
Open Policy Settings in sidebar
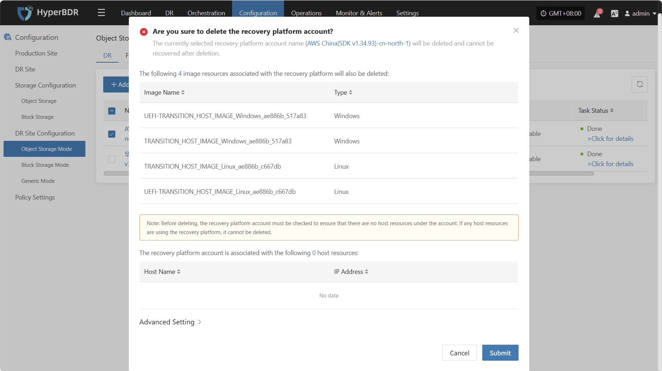tap(35, 197)
